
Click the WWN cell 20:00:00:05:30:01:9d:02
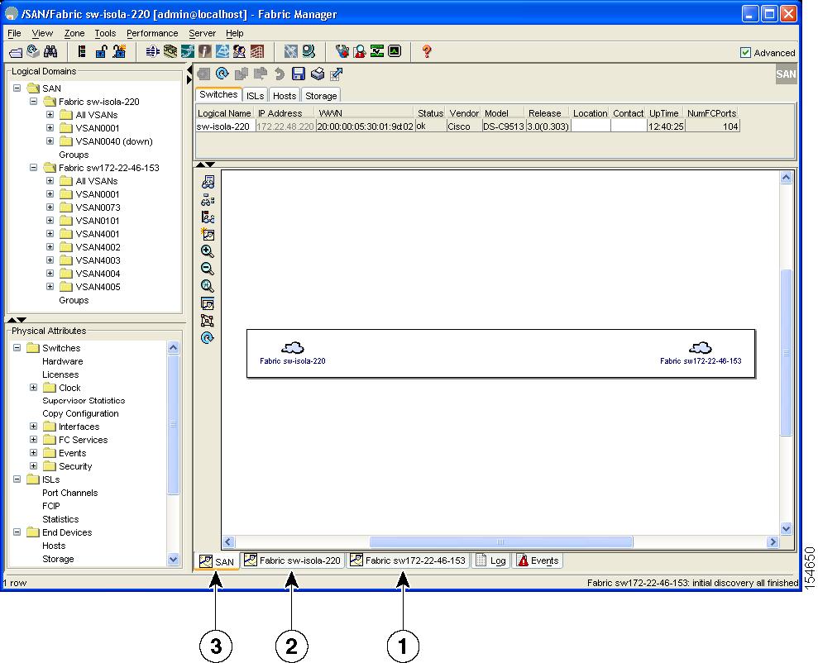(x=366, y=126)
